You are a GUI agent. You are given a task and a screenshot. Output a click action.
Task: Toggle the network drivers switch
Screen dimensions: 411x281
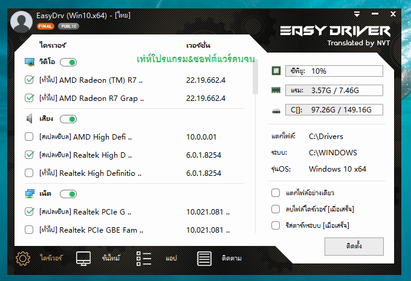point(68,194)
